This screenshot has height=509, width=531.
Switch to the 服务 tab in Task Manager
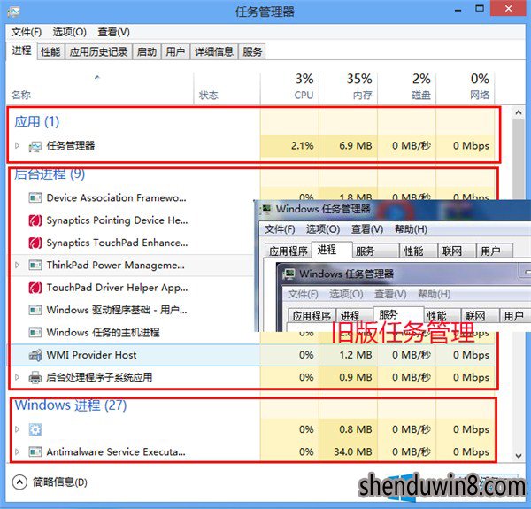pyautogui.click(x=252, y=52)
